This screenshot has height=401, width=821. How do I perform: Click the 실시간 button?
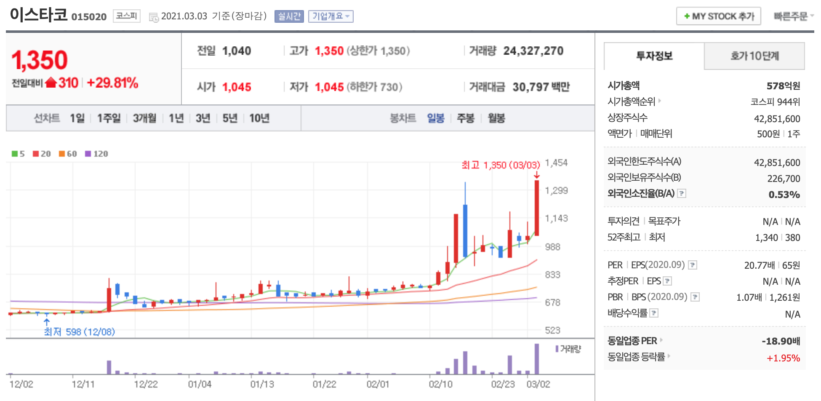click(x=289, y=16)
